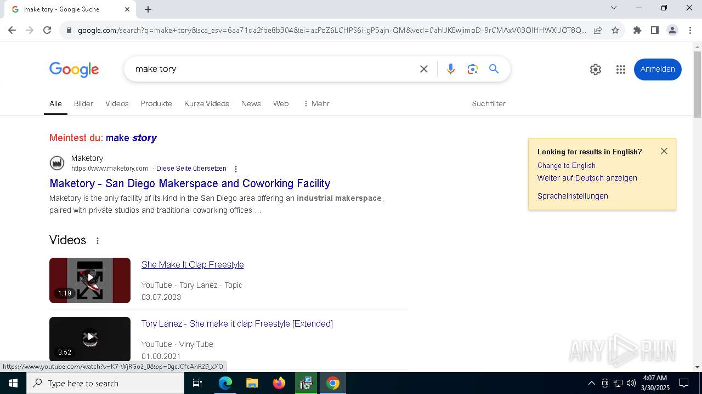Play the 3:52 video thumbnail
The width and height of the screenshot is (702, 394).
point(90,339)
